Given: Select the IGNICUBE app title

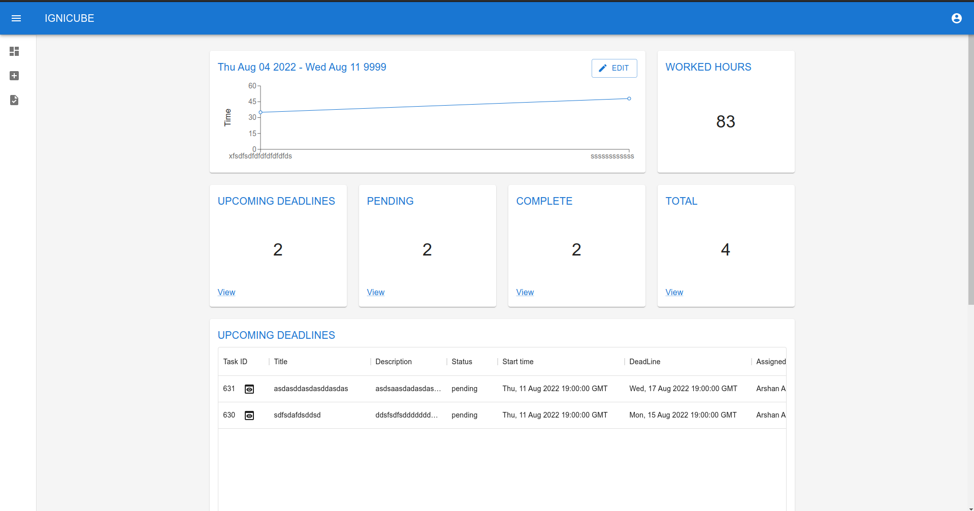Looking at the screenshot, I should click(x=70, y=18).
